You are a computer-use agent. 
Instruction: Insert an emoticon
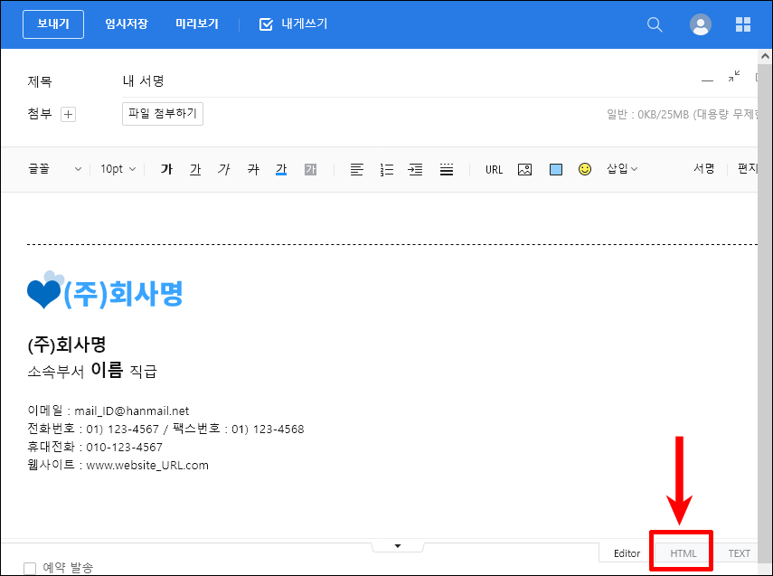point(585,169)
